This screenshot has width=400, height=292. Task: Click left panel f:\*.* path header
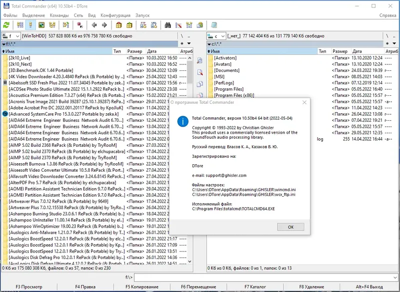click(90, 44)
